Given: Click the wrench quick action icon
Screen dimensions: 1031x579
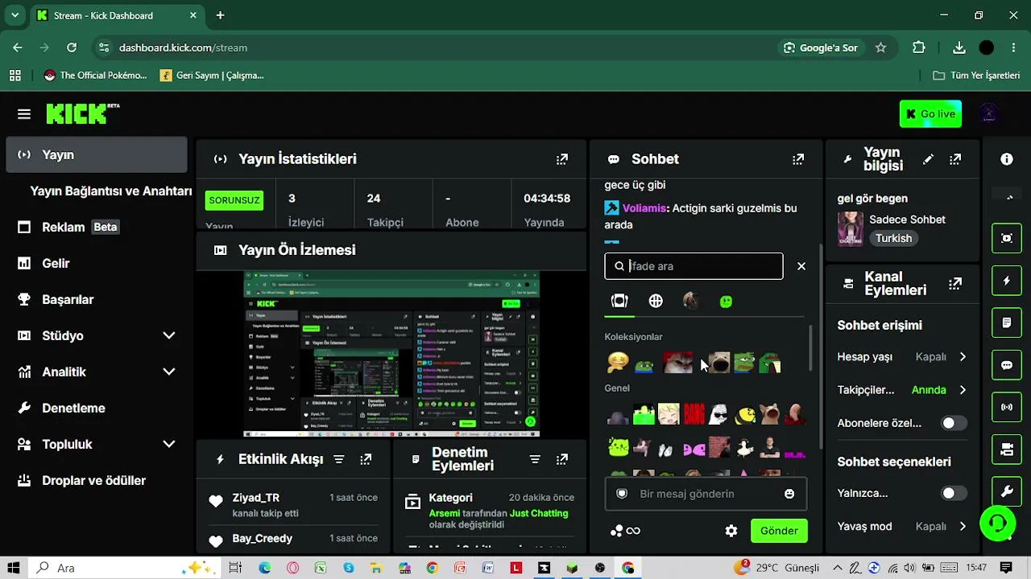Looking at the screenshot, I should [1007, 491].
